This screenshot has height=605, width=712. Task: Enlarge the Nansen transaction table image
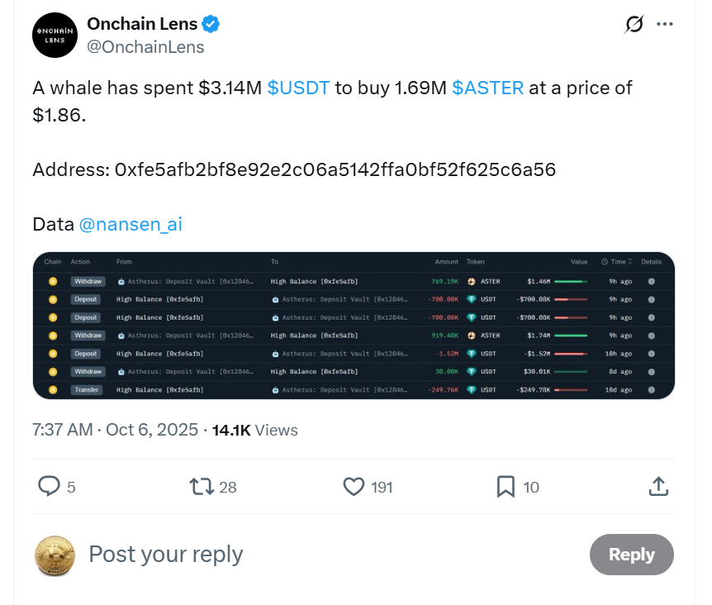coord(354,326)
